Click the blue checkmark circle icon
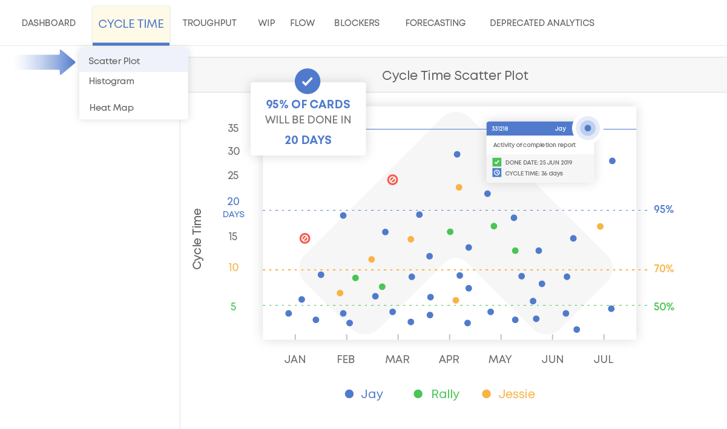Screen dimensions: 727x429 tap(308, 81)
